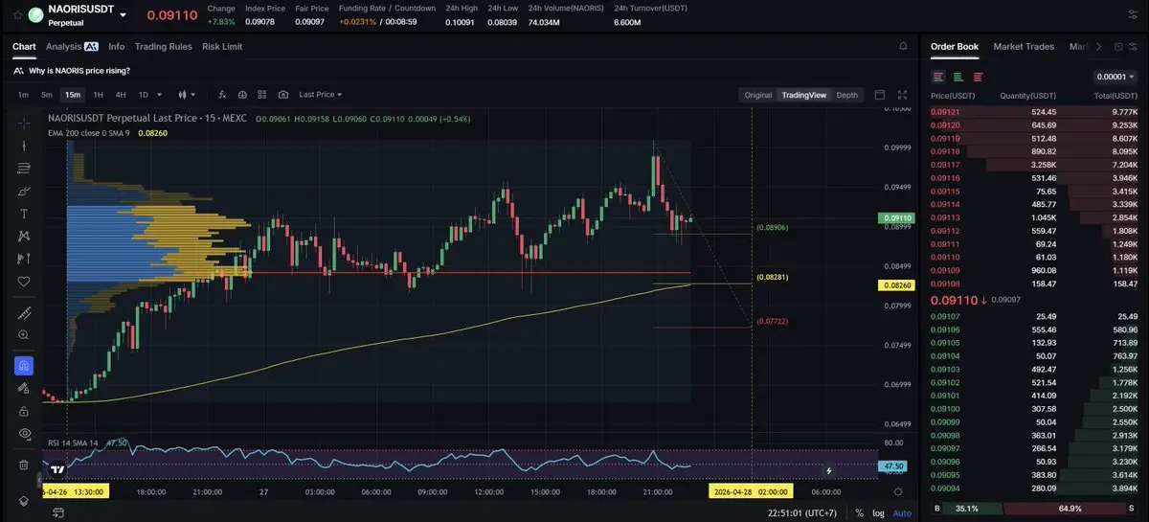The width and height of the screenshot is (1149, 522).
Task: Show only bids (green) in order book
Action: (x=957, y=77)
